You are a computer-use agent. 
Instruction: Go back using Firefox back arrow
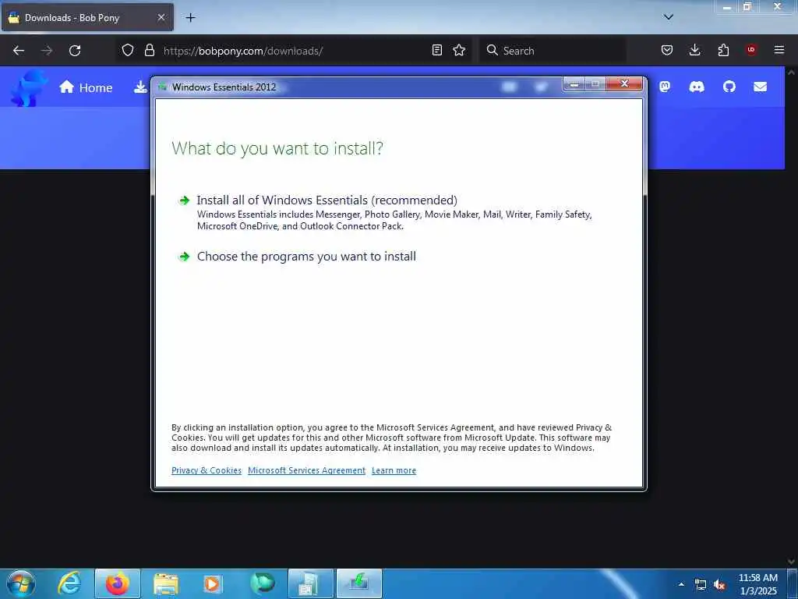19,51
